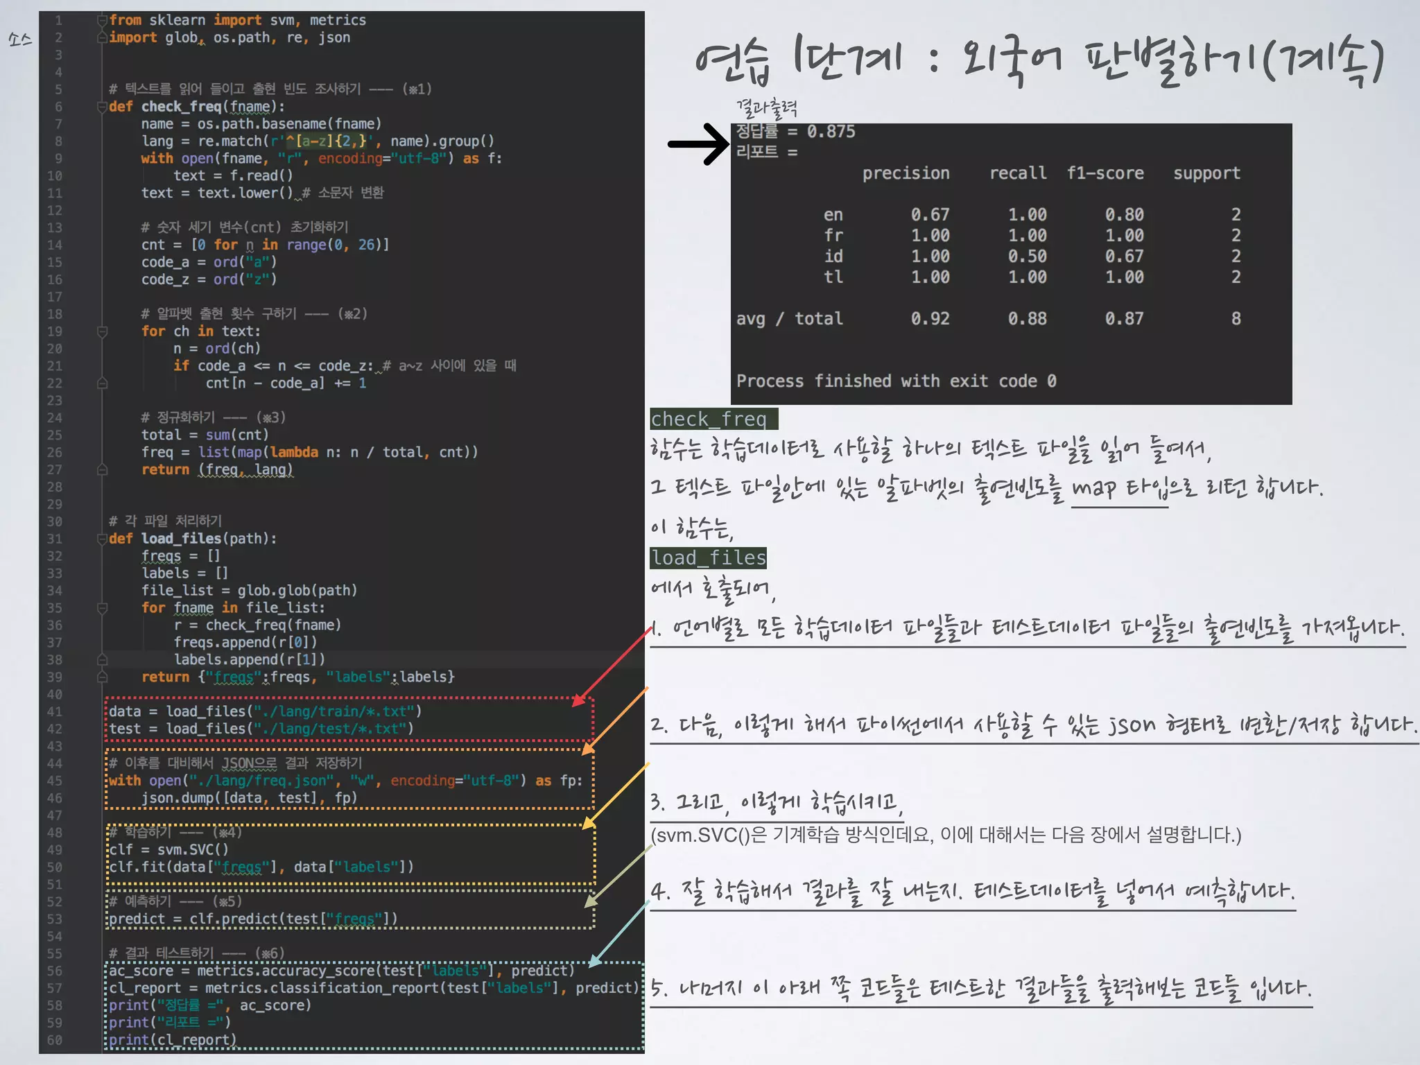Image resolution: width=1420 pixels, height=1065 pixels.
Task: Click the 'id' row recall value 0.50
Action: coord(1027,257)
